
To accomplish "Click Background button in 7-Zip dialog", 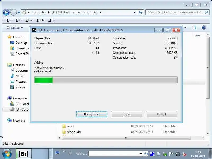I will (92, 114).
